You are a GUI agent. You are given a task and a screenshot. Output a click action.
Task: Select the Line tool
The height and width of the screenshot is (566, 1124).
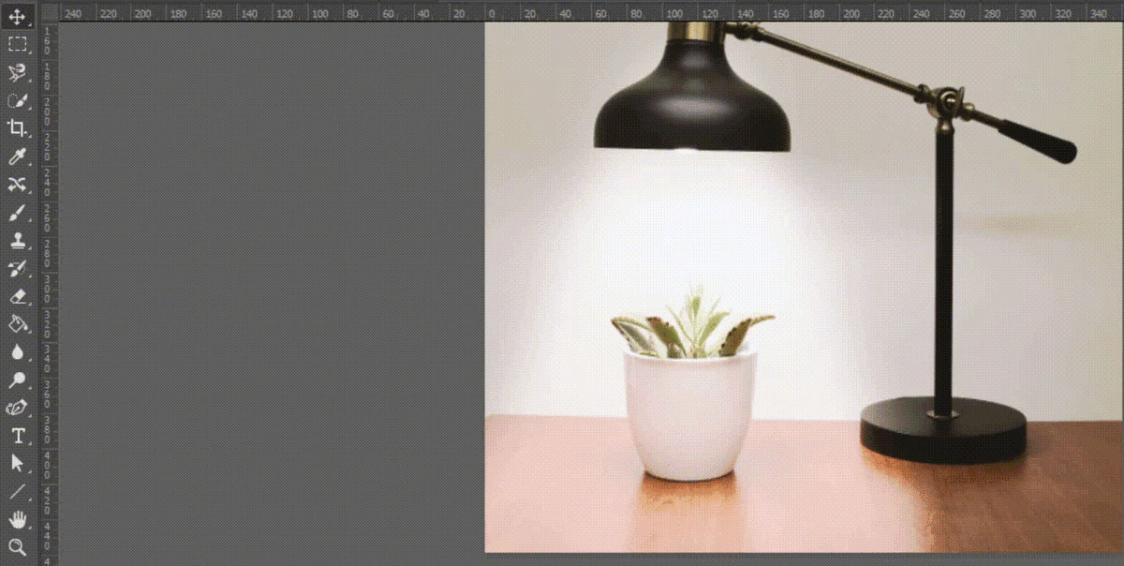point(18,491)
